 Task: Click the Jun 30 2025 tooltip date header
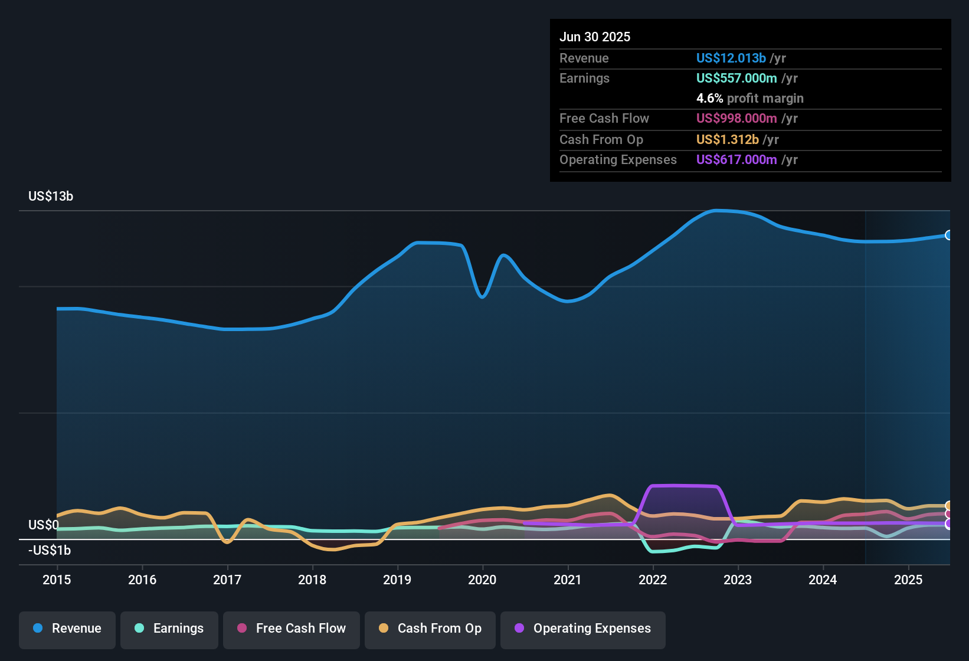595,37
